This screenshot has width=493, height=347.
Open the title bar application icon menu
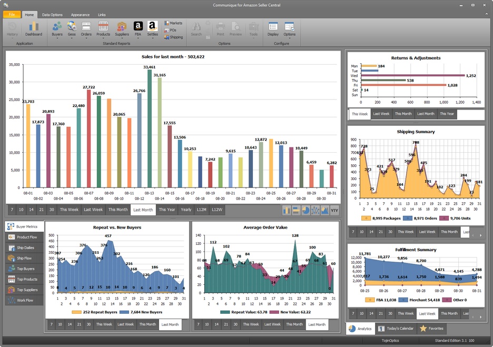coord(6,5)
